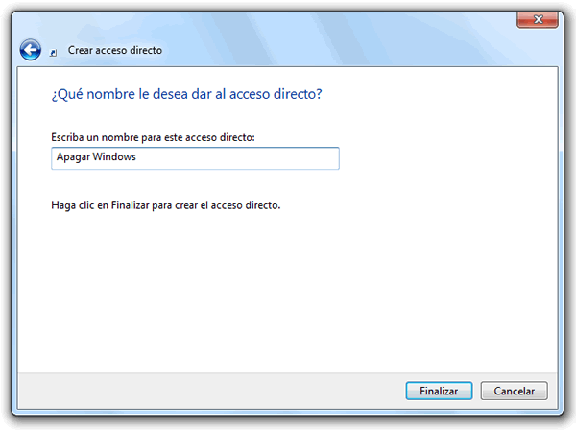The image size is (576, 430).
Task: Click the empty space after Apagar Windows text
Action: coord(237,158)
